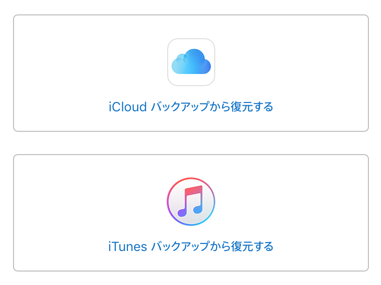Tap the iTunes app icon in the bottom card
Viewport: 381px width, 285px height.
click(x=190, y=201)
